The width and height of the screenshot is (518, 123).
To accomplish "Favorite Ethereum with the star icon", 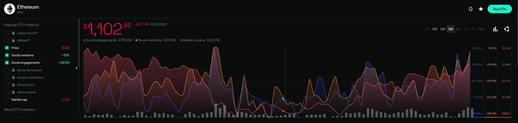I will [x=481, y=9].
